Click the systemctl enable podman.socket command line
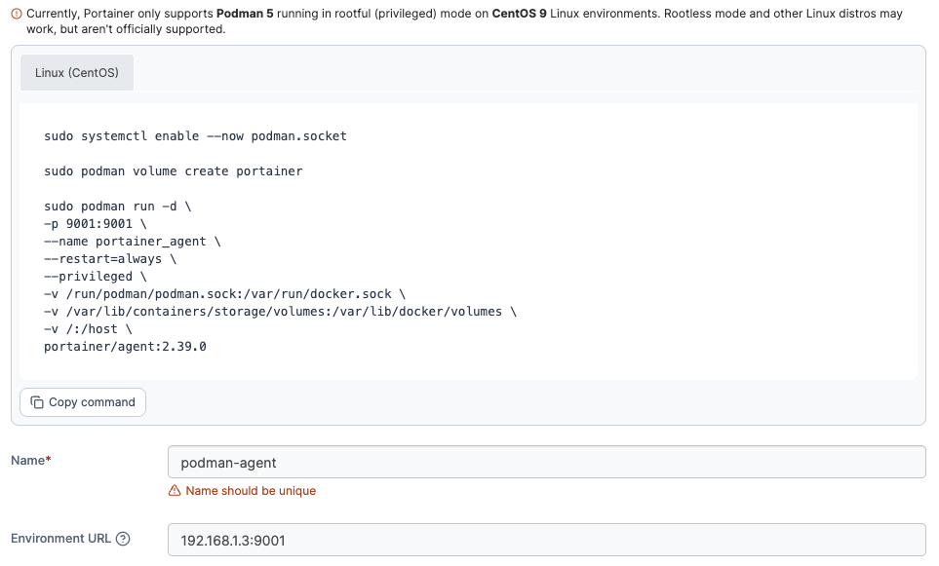939x566 pixels. tap(195, 135)
